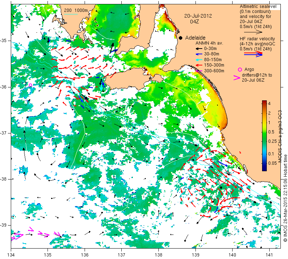
Task: Click the magenta drifter chevrons near 134 longitude
Action: click(x=17, y=236)
